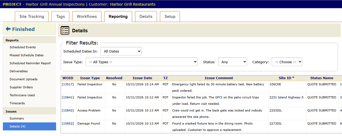
Task: Open Missed Schedule Dates report
Action: click(x=26, y=55)
